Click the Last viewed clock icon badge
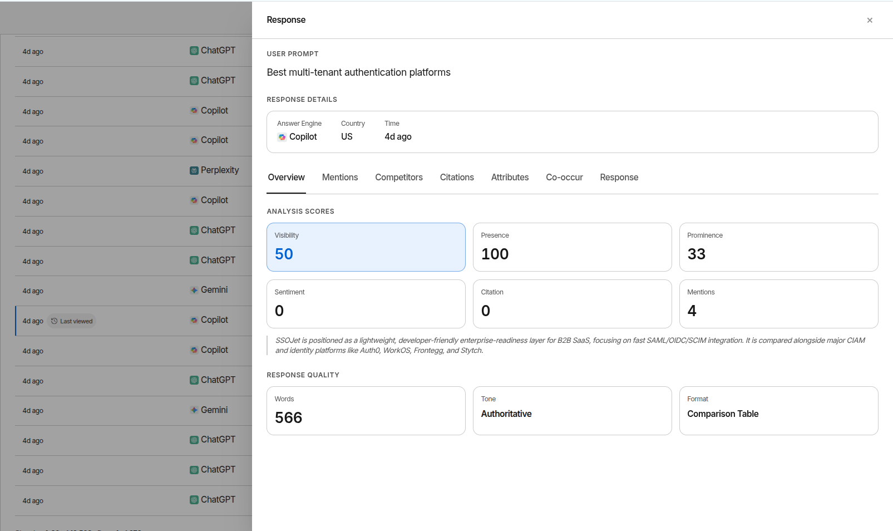Image resolution: width=893 pixels, height=531 pixels. [55, 321]
